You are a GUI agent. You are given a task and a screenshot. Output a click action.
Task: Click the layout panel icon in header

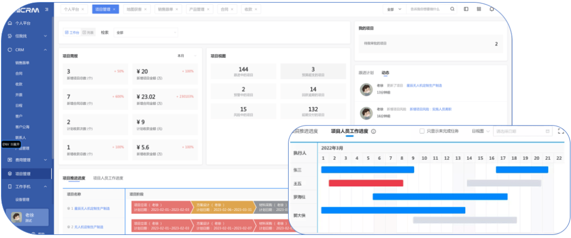(x=466, y=9)
